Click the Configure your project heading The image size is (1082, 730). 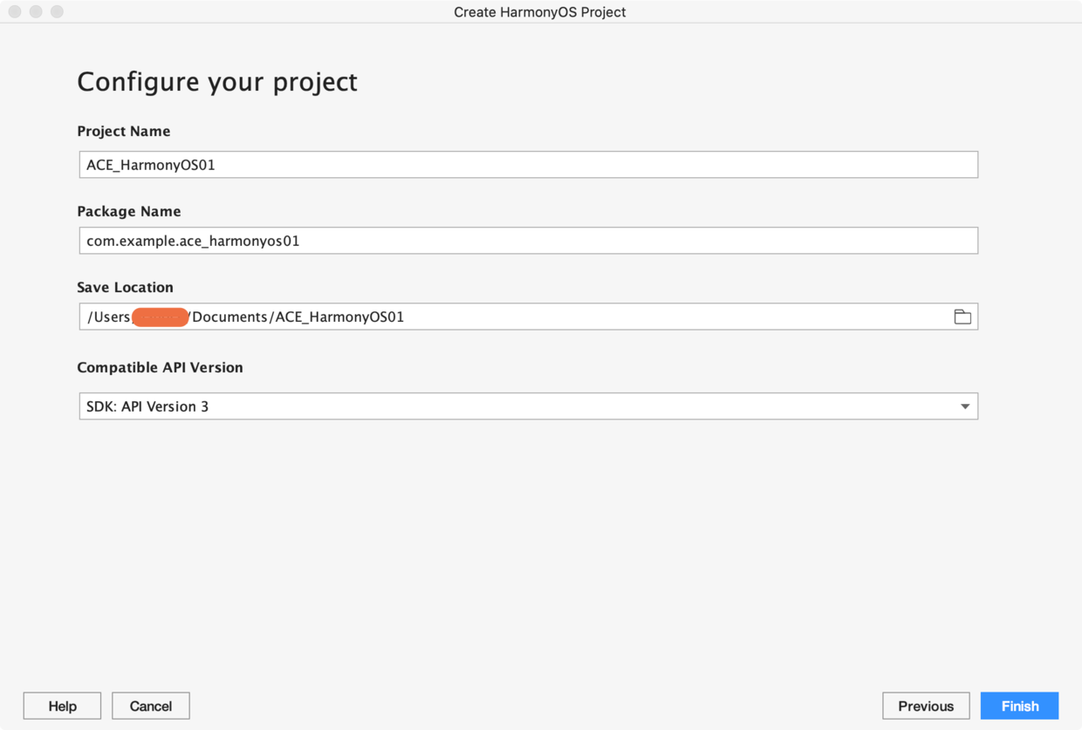click(x=217, y=82)
